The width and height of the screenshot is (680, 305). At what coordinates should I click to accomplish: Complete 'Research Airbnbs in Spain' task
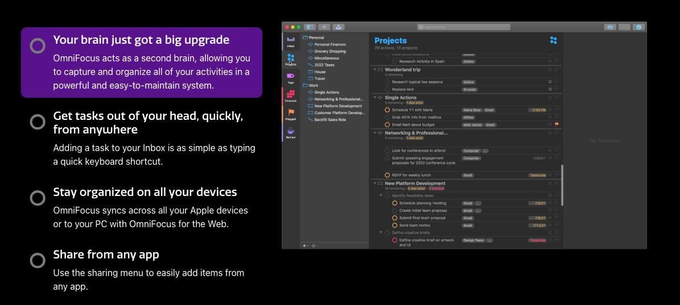click(395, 61)
